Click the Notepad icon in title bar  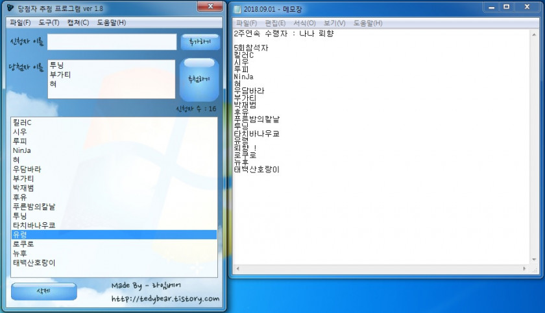click(x=237, y=9)
